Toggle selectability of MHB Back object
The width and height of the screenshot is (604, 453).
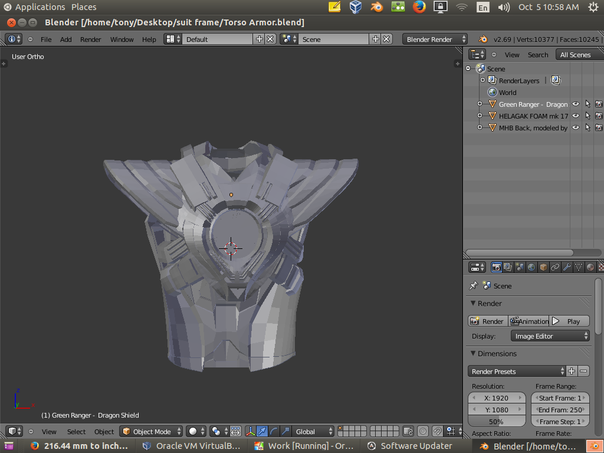(x=587, y=127)
